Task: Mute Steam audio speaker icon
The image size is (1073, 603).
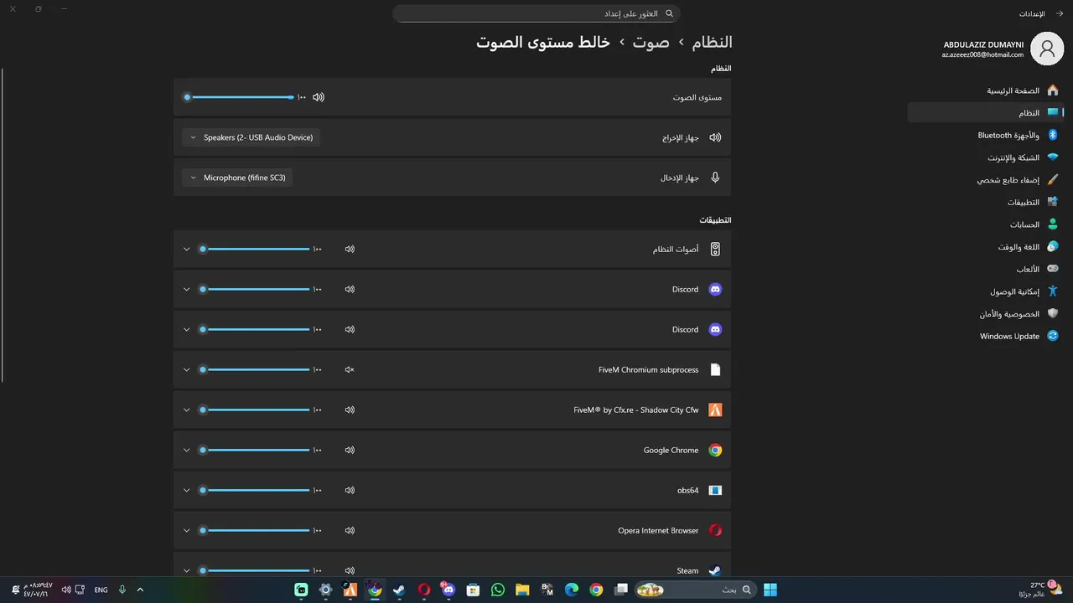Action: coord(350,570)
